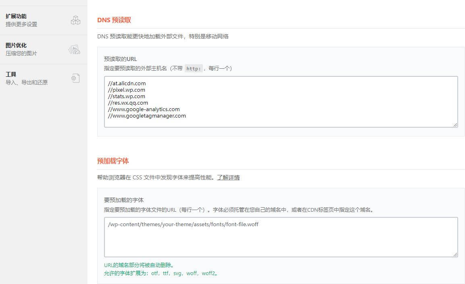Viewport: 465px width, 284px height.
Task: Open the 了解详情 link
Action: point(228,177)
